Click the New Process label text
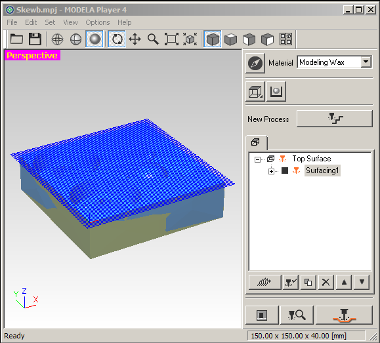 pyautogui.click(x=268, y=119)
